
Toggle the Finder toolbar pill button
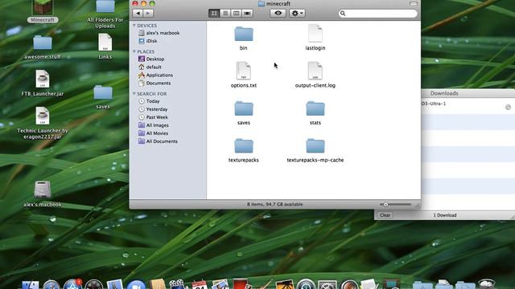[x=413, y=3]
